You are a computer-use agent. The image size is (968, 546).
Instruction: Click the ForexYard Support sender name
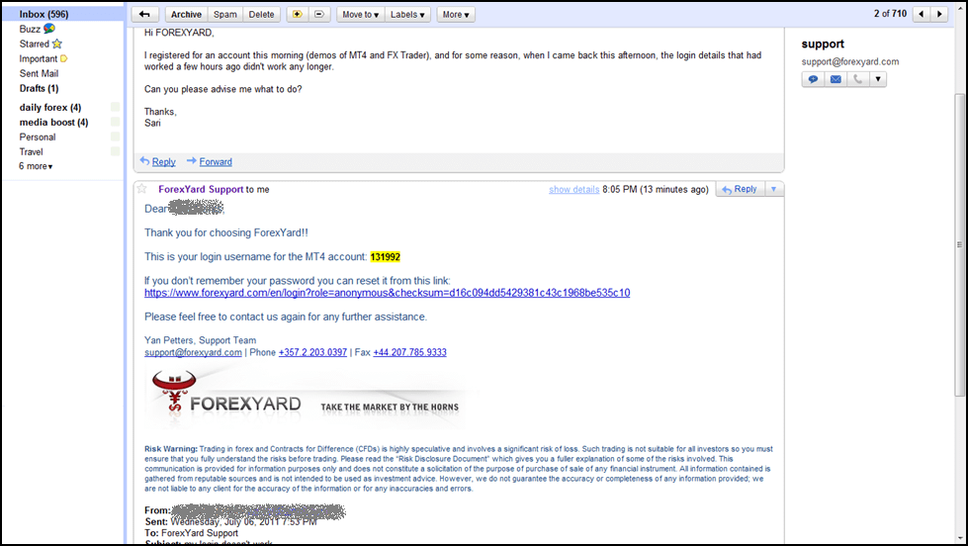coord(201,190)
